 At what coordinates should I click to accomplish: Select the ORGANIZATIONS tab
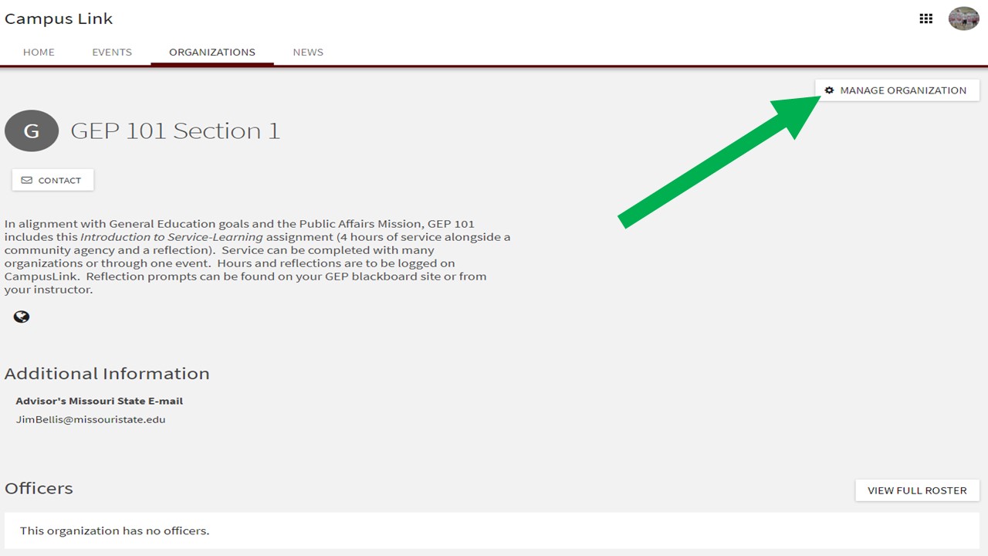pyautogui.click(x=212, y=52)
